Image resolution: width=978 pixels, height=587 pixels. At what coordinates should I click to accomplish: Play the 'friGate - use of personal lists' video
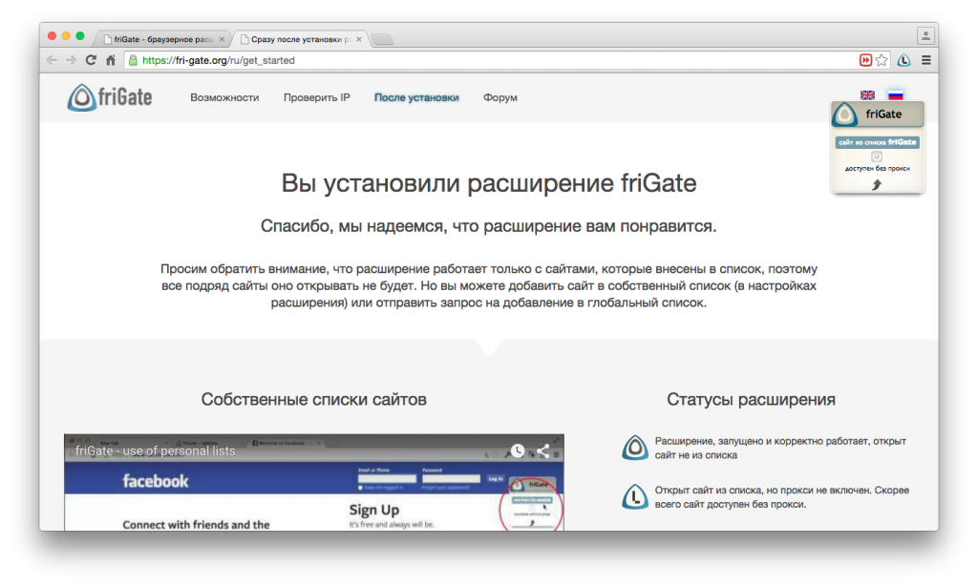[313, 483]
